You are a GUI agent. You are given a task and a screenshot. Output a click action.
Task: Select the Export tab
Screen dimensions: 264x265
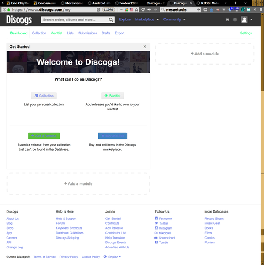click(x=120, y=33)
